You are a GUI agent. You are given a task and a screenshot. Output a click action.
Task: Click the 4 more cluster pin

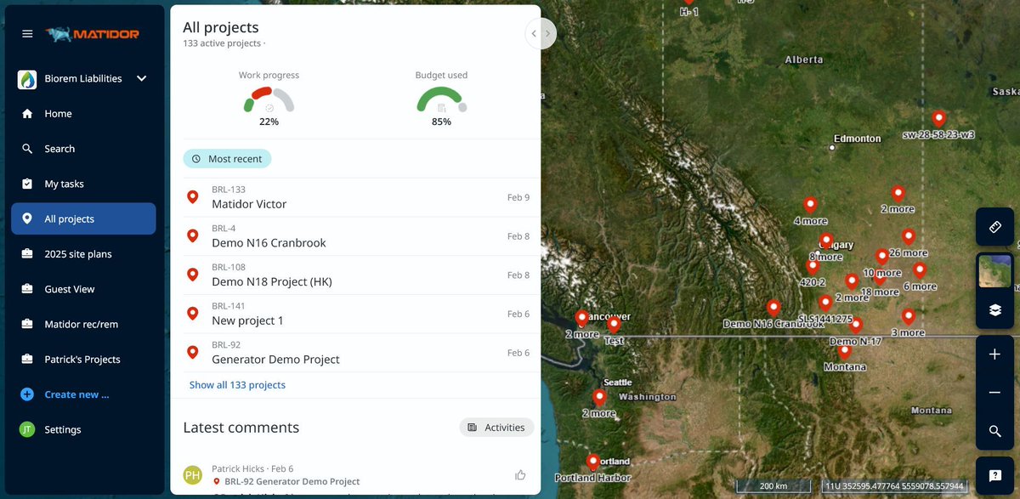click(810, 206)
